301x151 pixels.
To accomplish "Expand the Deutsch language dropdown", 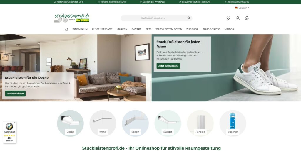I will pos(242,8).
